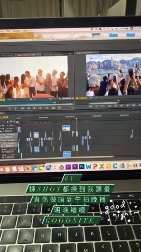The image size is (141, 252).
Task: Open the Program monitor Fit zoom dropdown
Action: [x=93, y=98]
